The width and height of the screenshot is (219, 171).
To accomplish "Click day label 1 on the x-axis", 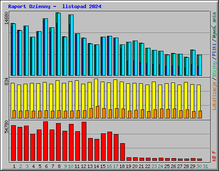I will [14, 166].
